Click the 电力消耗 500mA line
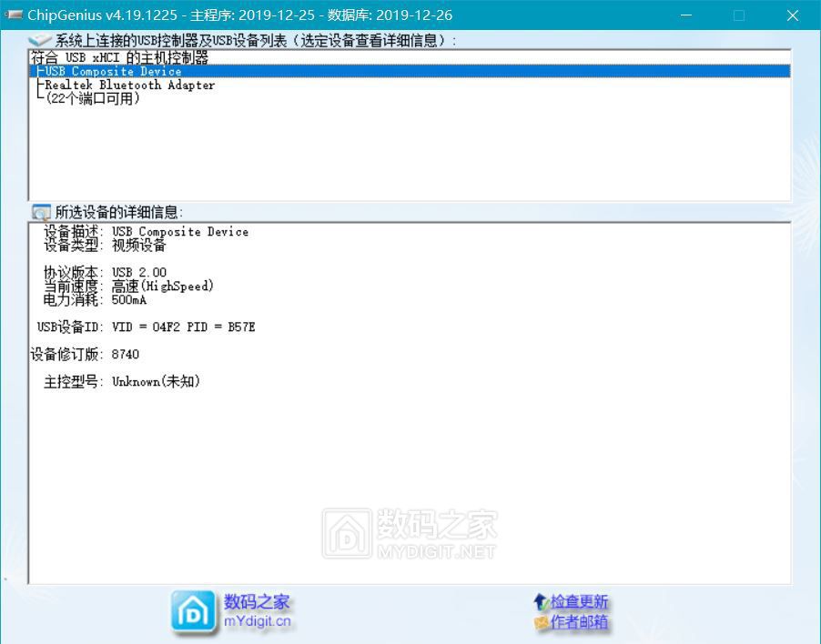 95,299
